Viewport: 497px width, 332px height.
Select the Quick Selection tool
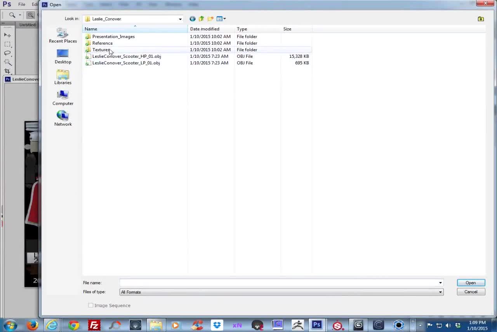click(7, 62)
